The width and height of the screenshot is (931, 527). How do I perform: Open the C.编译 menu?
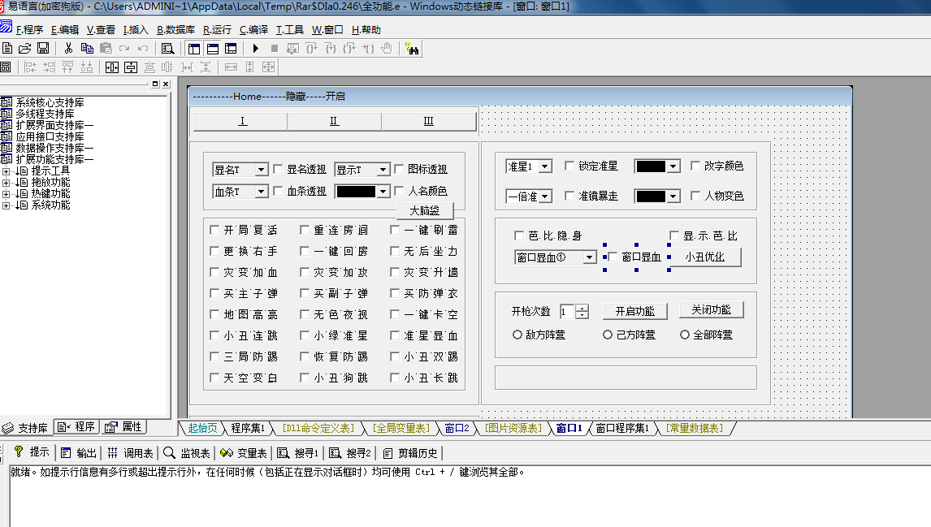(x=253, y=30)
